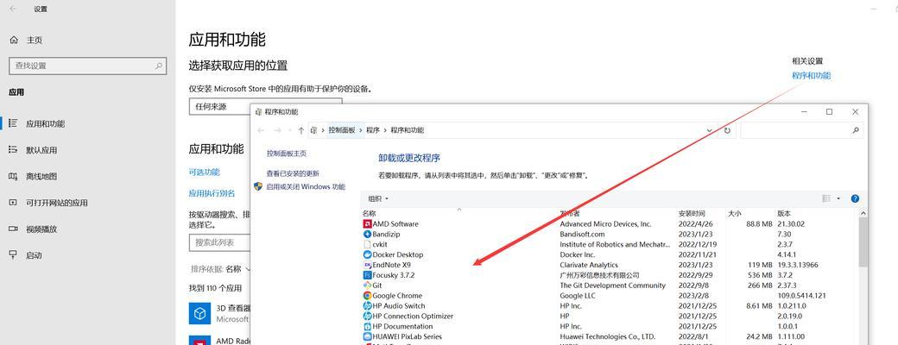Viewport: 898px width, 345px height.
Task: Open 启用或关闭 Windows 功能 link
Action: (x=306, y=186)
